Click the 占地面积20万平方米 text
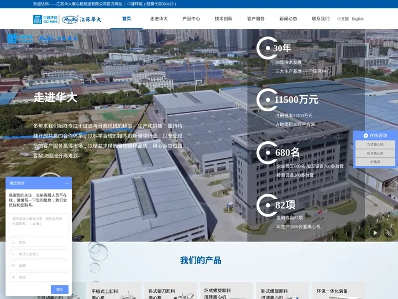The height and width of the screenshot is (299, 398). click(295, 125)
